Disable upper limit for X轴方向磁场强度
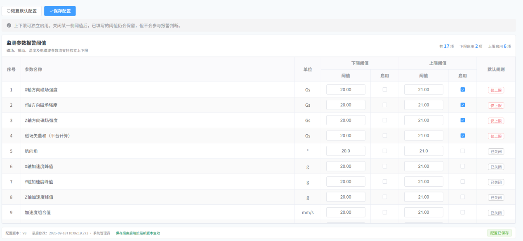This screenshot has height=241, width=523. tap(462, 89)
